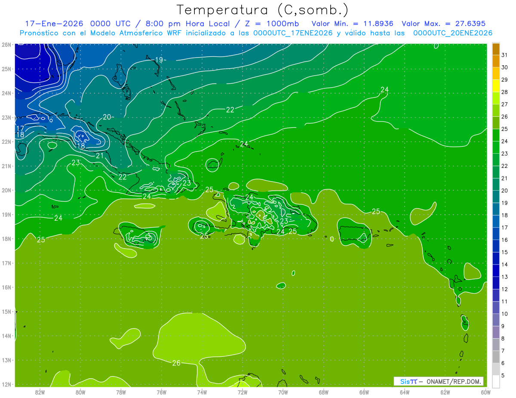Click the "17" contour label on the map
This screenshot has height=398, width=516.
20,128
